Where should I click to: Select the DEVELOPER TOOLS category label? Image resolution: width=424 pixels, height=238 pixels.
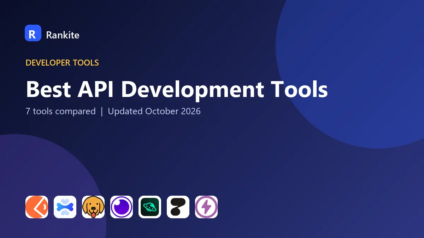tap(62, 63)
